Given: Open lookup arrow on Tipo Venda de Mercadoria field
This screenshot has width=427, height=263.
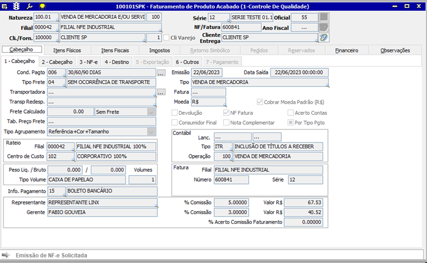Looking at the screenshot, I should [328, 86].
